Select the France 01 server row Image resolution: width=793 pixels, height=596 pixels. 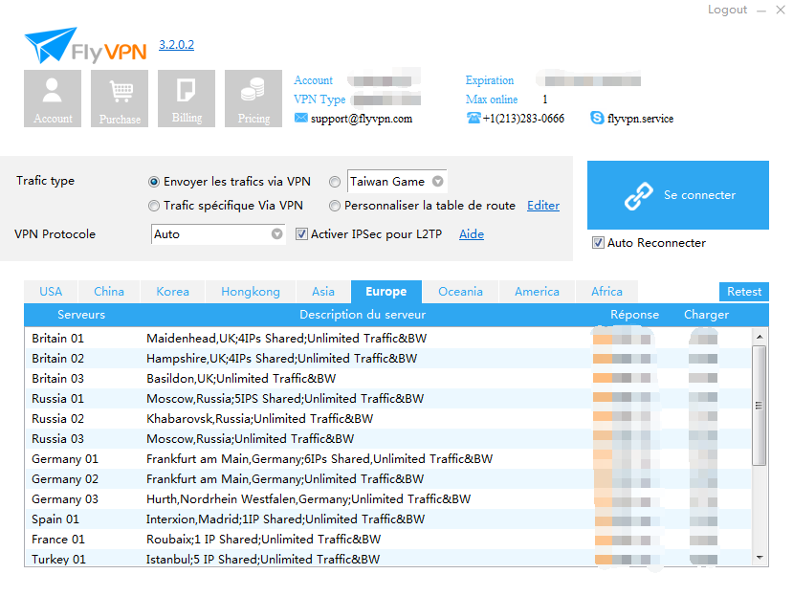point(388,540)
